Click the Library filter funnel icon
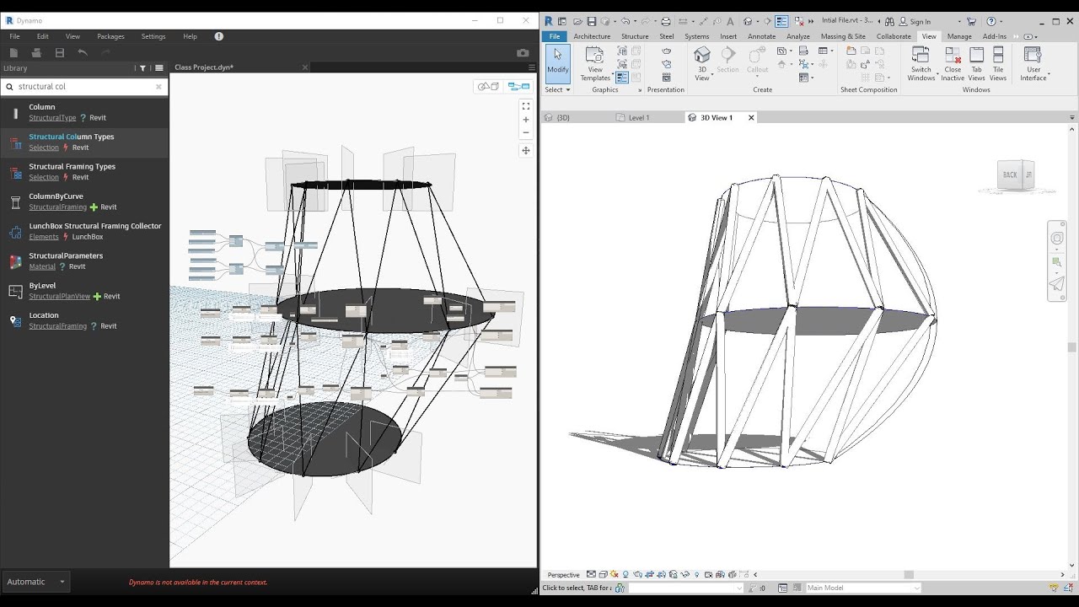This screenshot has width=1079, height=607. 142,68
